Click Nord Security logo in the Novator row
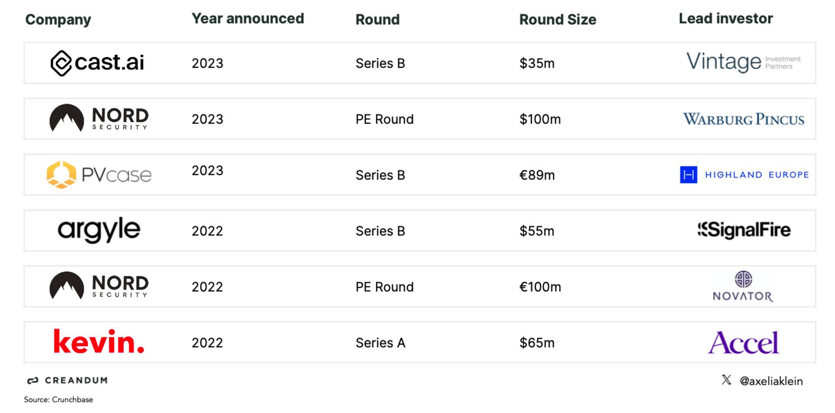835x413 pixels. pos(99,286)
